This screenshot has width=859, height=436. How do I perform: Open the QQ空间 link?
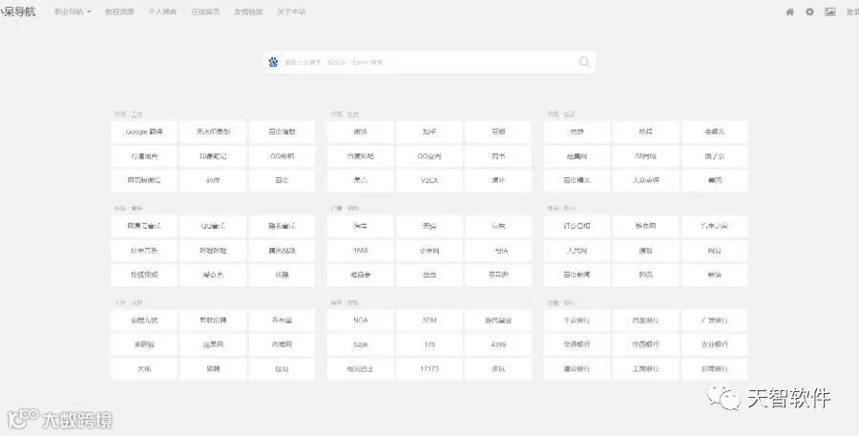pos(429,156)
